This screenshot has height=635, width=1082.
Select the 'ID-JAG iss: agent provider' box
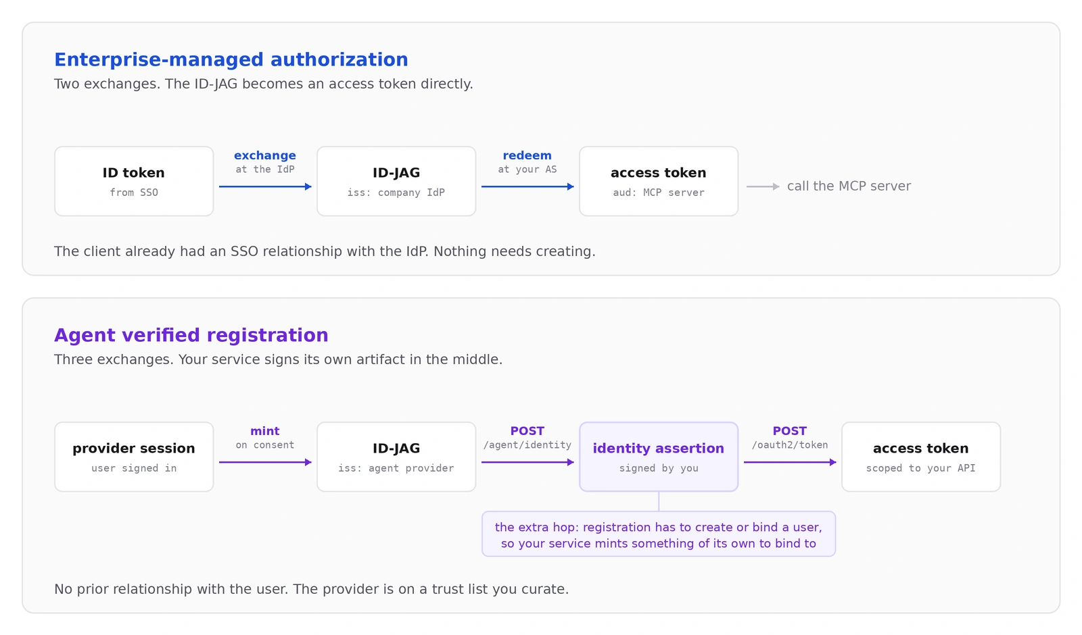(396, 457)
